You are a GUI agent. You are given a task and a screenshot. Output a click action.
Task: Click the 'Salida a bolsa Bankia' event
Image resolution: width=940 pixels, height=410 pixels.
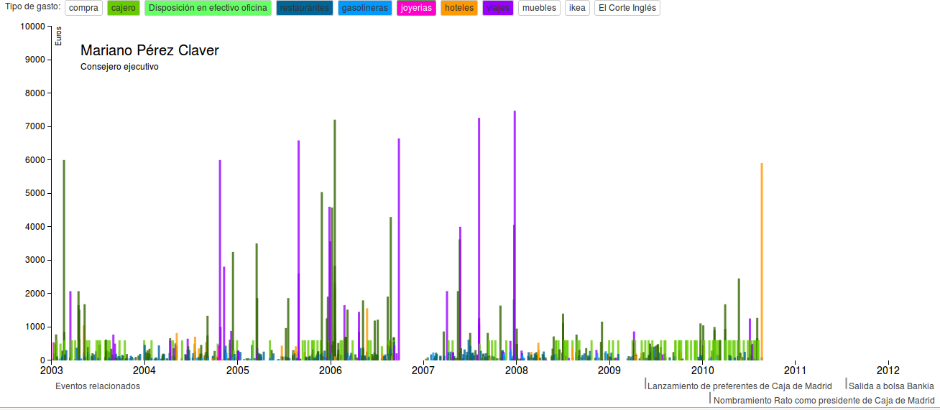coord(891,386)
